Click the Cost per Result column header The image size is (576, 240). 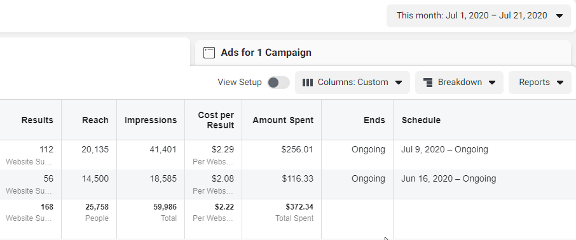pyautogui.click(x=216, y=120)
